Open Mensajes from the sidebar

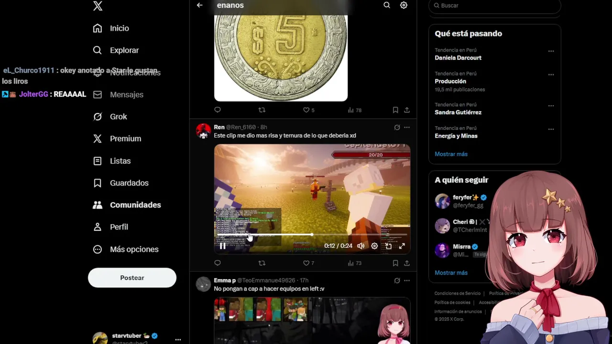click(118, 95)
